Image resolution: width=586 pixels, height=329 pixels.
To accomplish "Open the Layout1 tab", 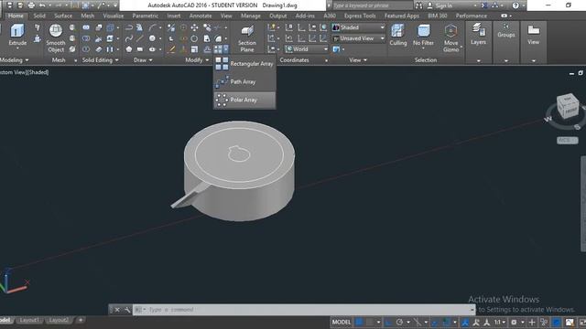I will 29,320.
